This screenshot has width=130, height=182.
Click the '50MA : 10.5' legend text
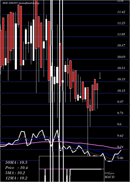[x=16, y=162]
